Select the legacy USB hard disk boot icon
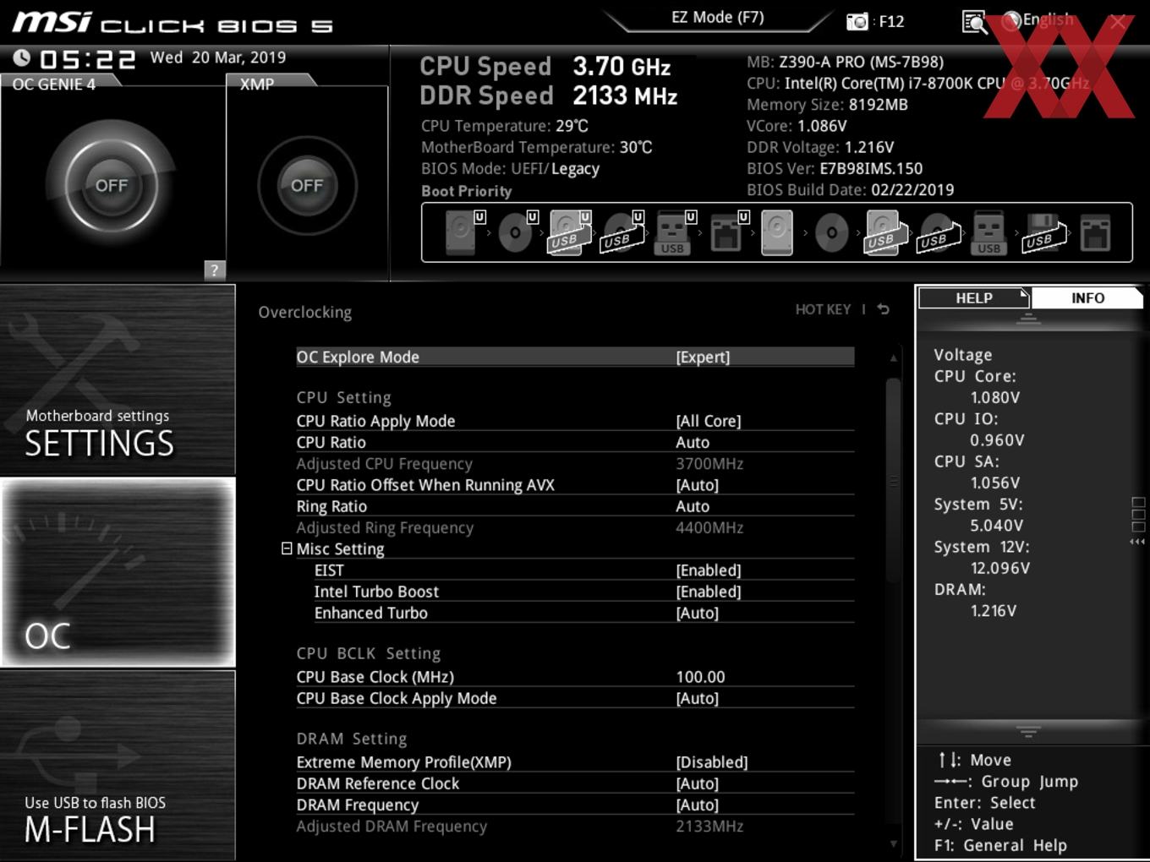Image resolution: width=1150 pixels, height=862 pixels. (884, 232)
